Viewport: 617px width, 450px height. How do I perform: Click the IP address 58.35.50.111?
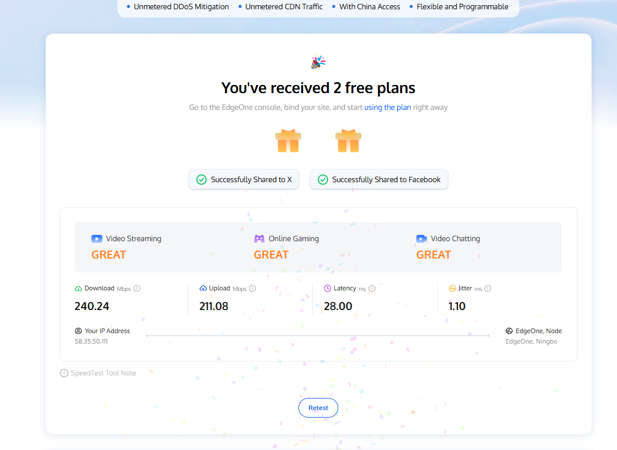91,341
